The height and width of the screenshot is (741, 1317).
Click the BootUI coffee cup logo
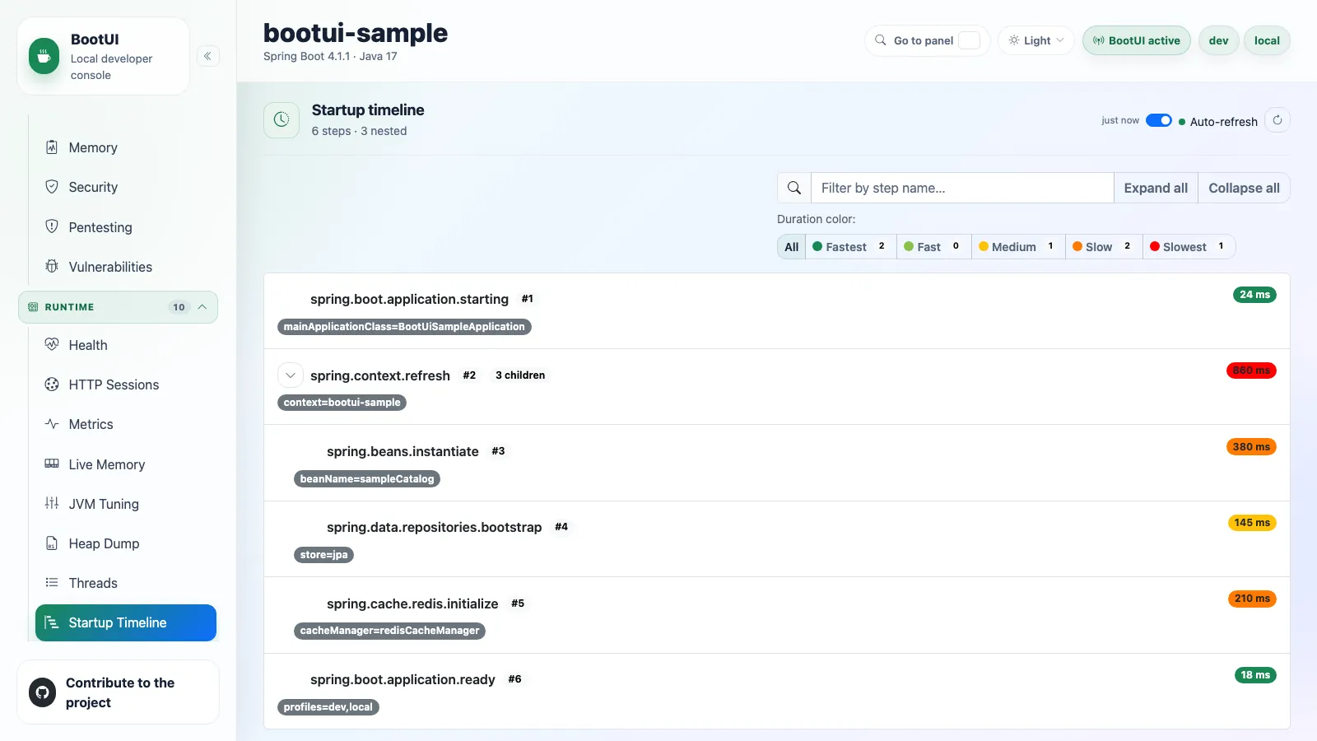tap(44, 56)
